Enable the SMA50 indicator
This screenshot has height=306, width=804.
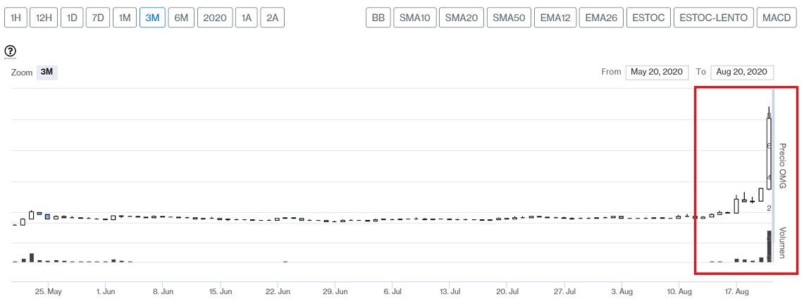tap(509, 18)
